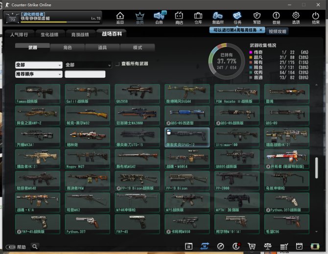Click the bottom bar film strip icon
The image size is (328, 254).
315,247
